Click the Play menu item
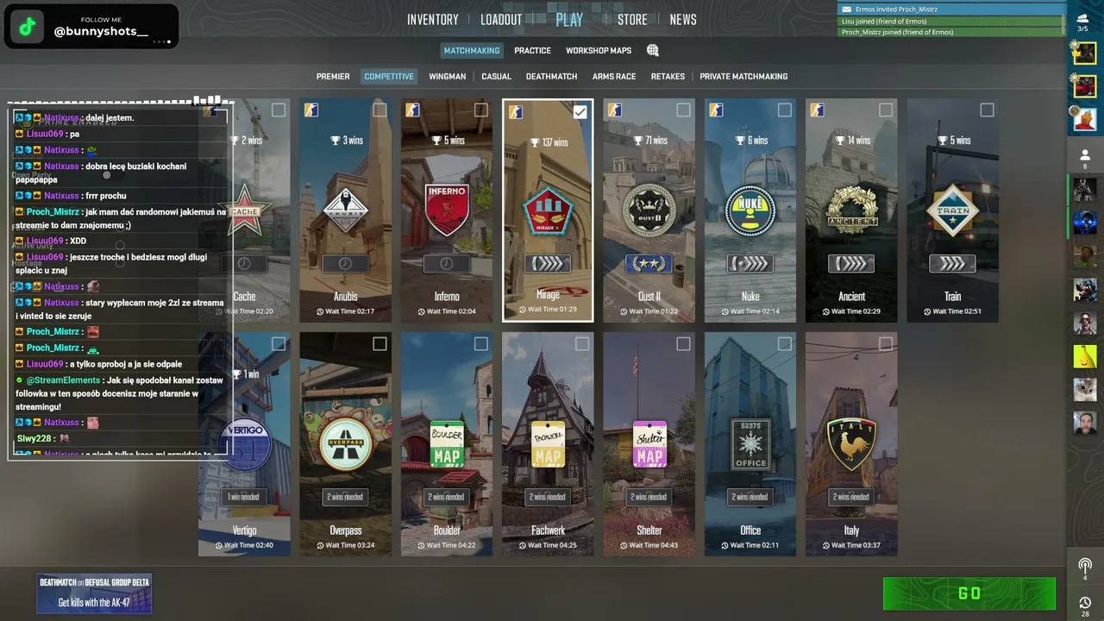1104x621 pixels. 569,20
